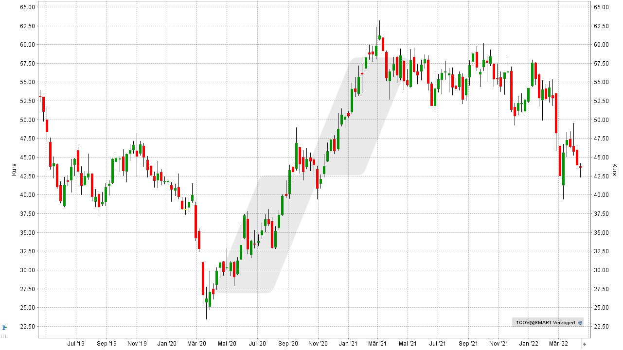Click the Jul '19 time axis label
This screenshot has height=350, width=623.
click(x=76, y=344)
